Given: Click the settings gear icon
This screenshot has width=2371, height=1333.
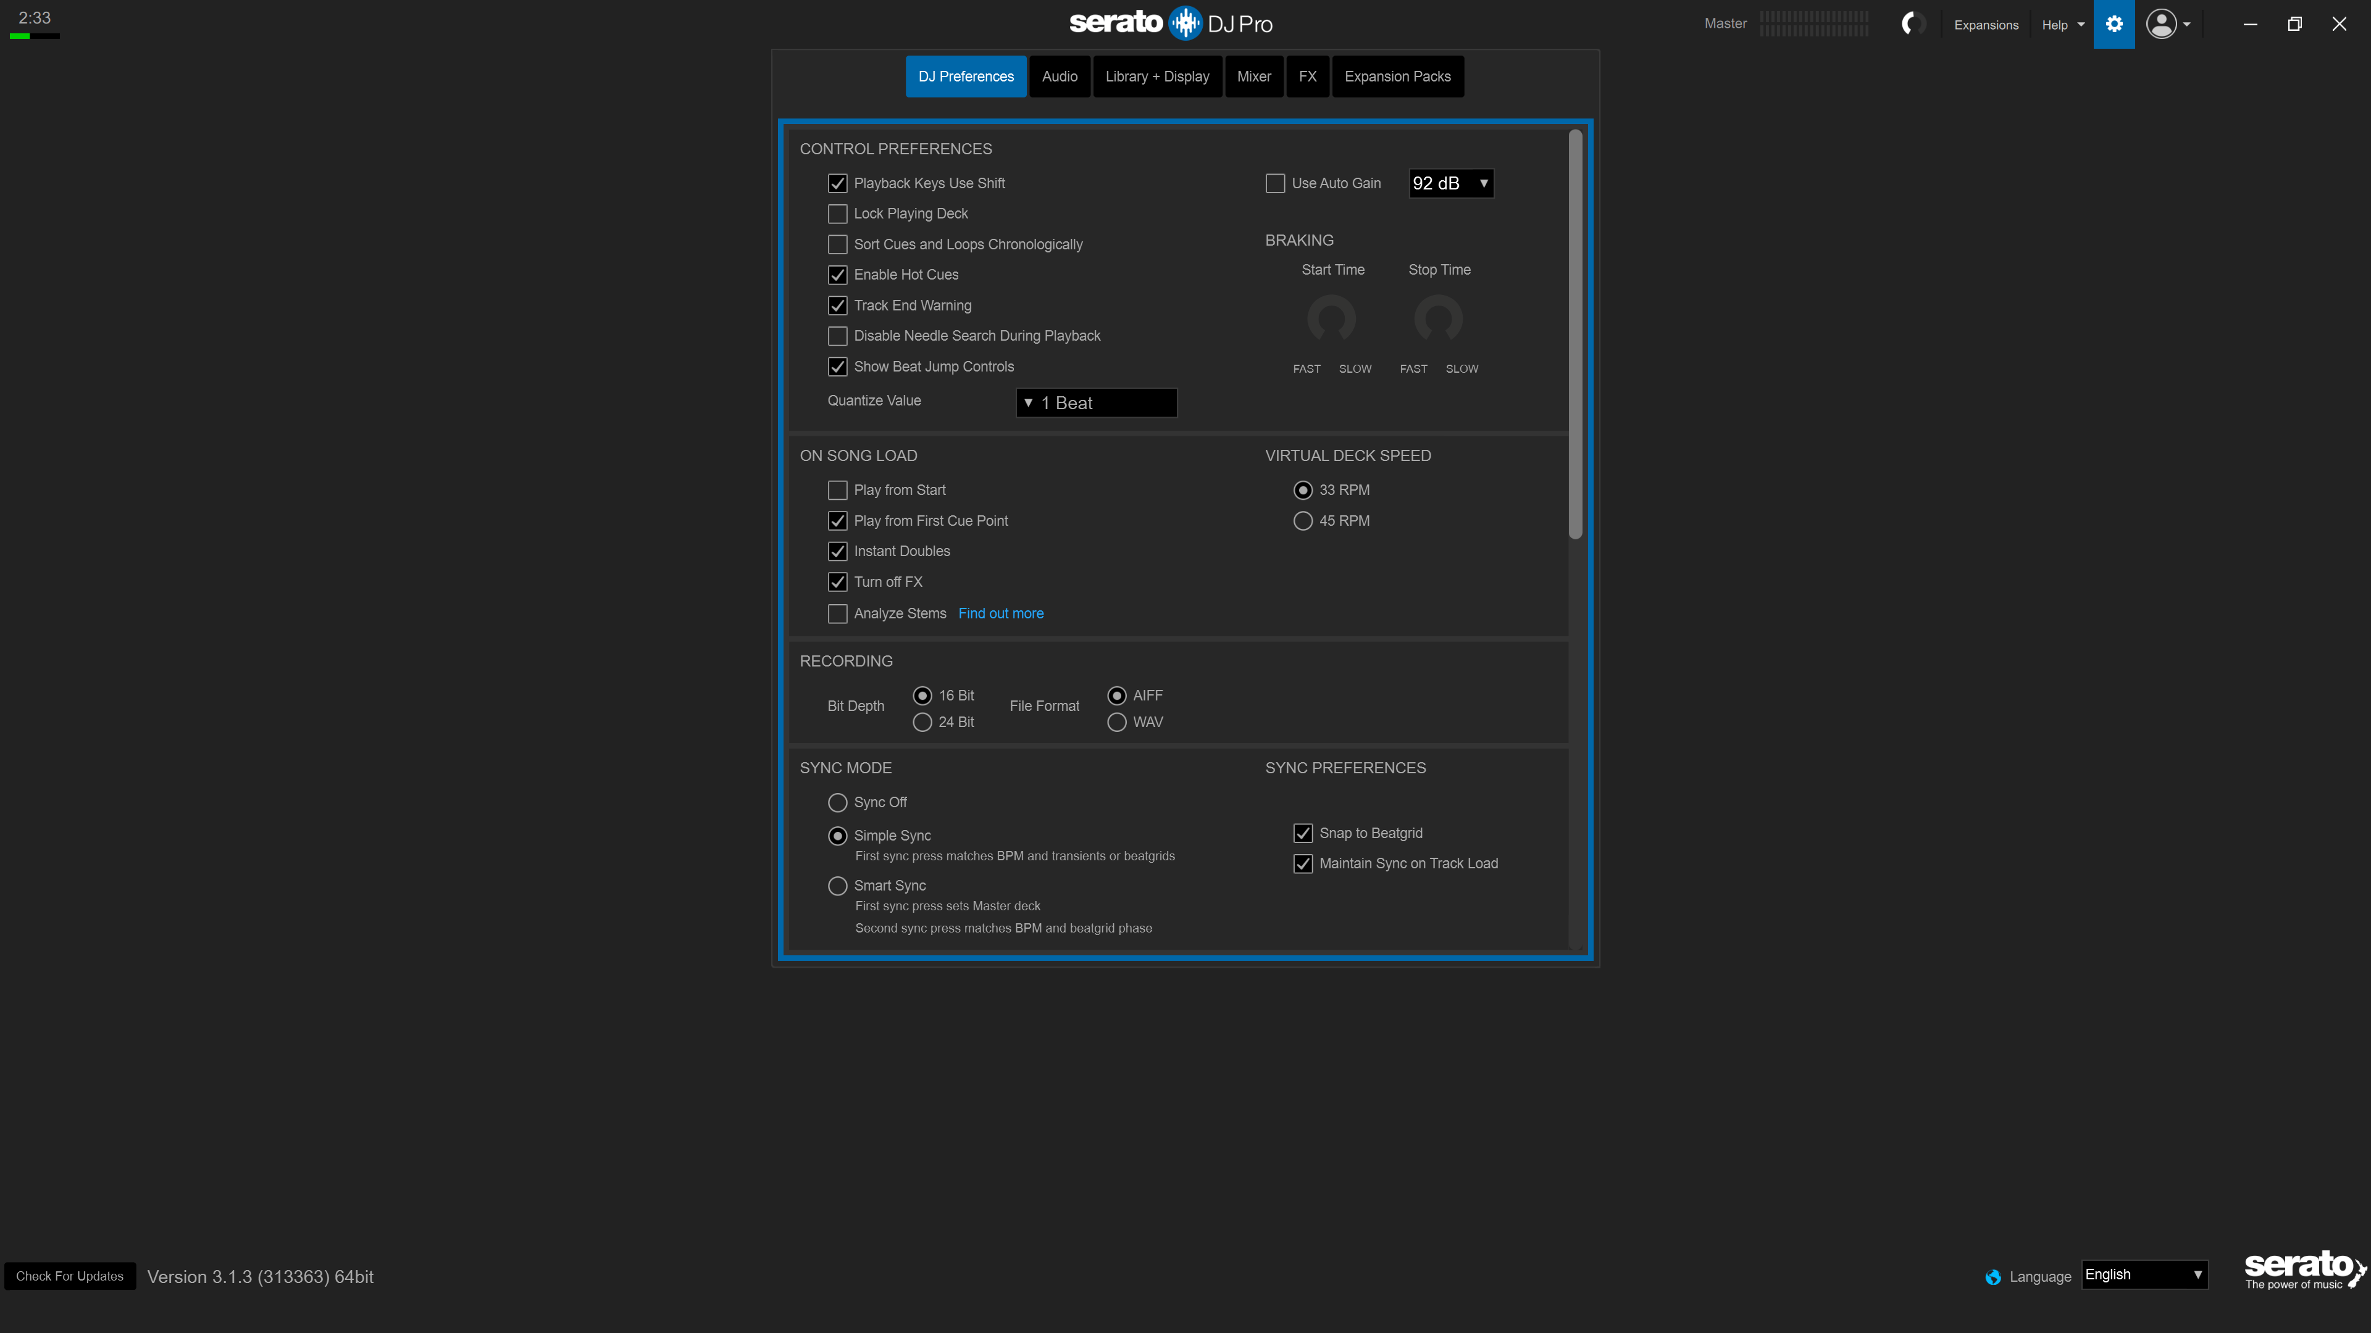Looking at the screenshot, I should (2114, 25).
